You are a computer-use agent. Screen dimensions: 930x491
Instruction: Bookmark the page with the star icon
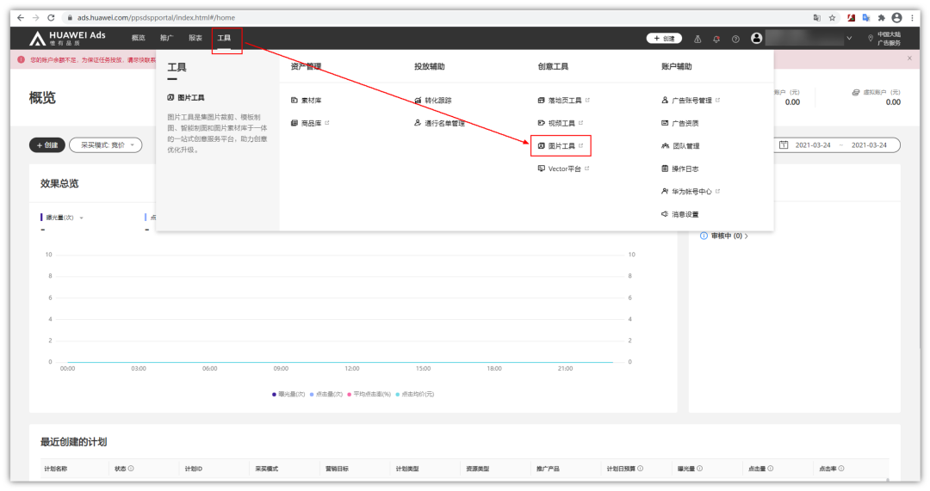pos(832,17)
